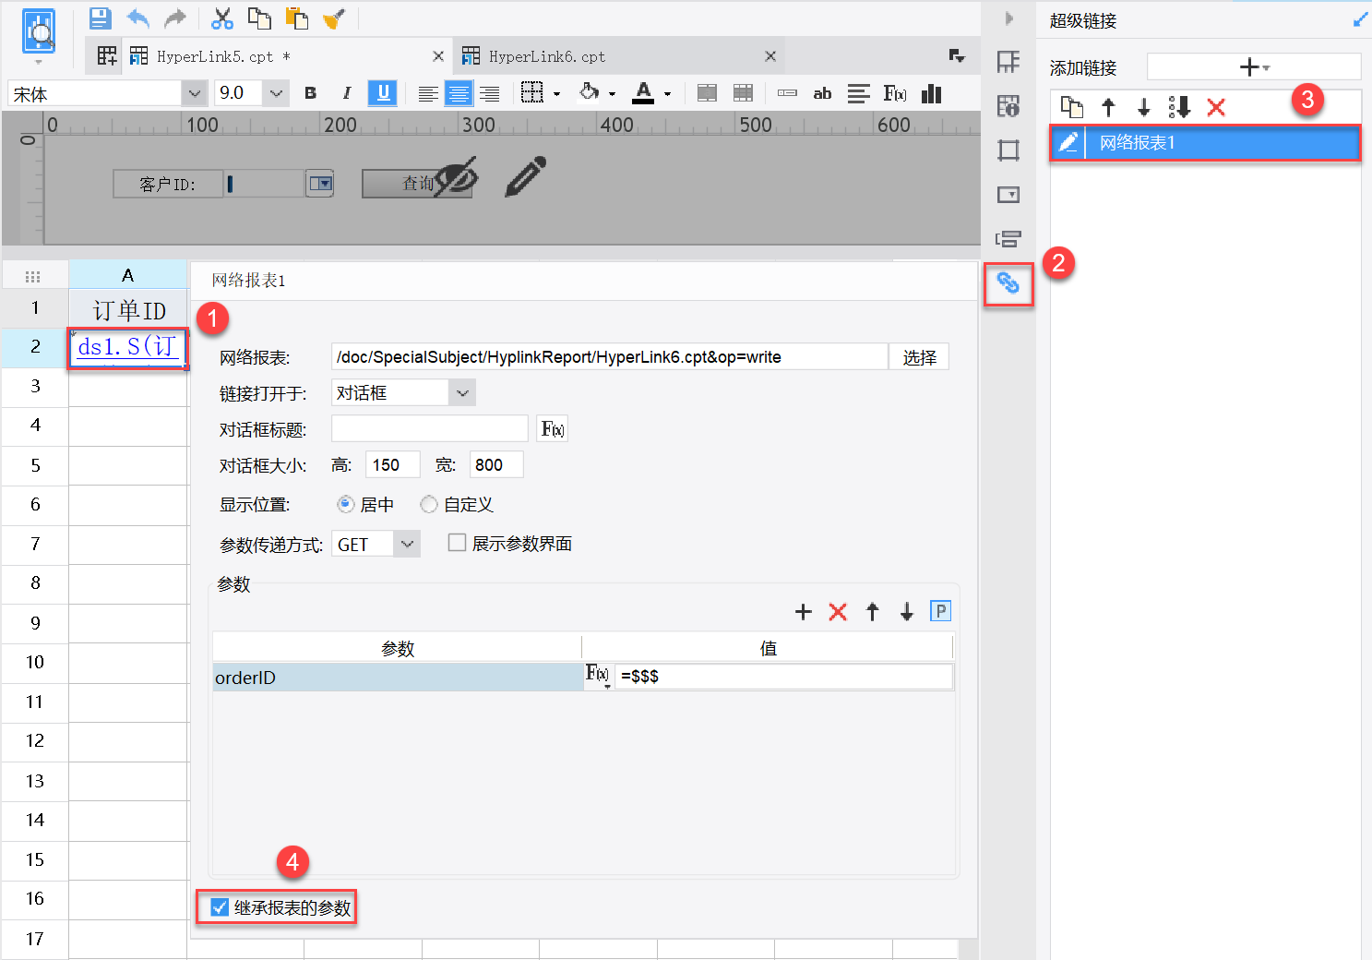
Task: Close the HyperLink5.cpt tab
Action: pos(438,56)
